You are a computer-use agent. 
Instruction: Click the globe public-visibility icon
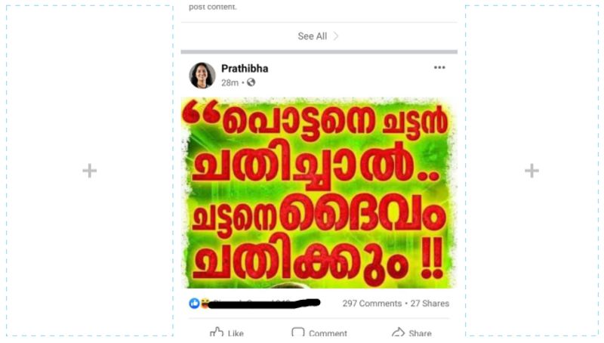251,82
